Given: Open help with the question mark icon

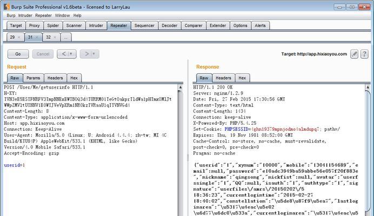Looking at the screenshot, I should [x=364, y=54].
